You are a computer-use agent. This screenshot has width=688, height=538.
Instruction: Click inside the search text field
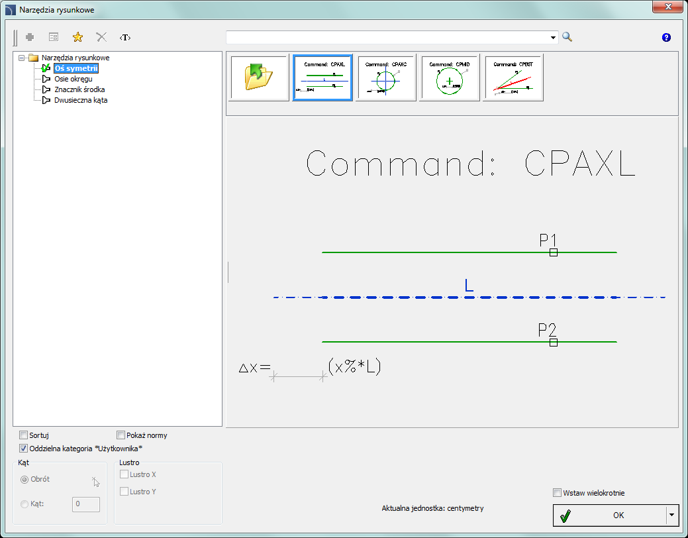387,38
